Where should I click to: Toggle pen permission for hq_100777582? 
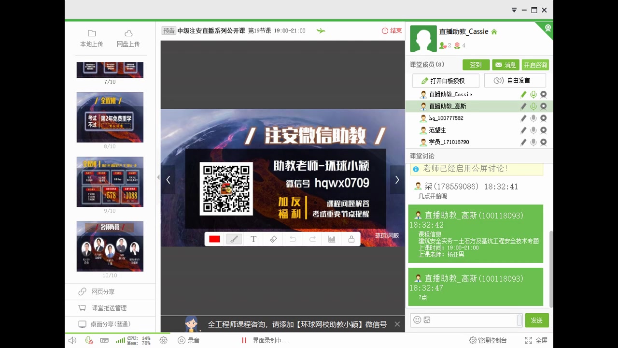[x=523, y=118]
